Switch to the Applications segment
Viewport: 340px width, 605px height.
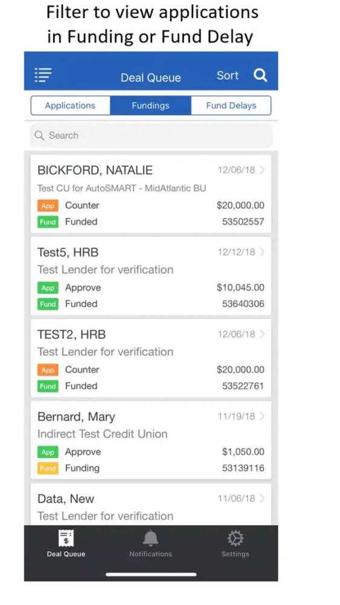(x=70, y=106)
